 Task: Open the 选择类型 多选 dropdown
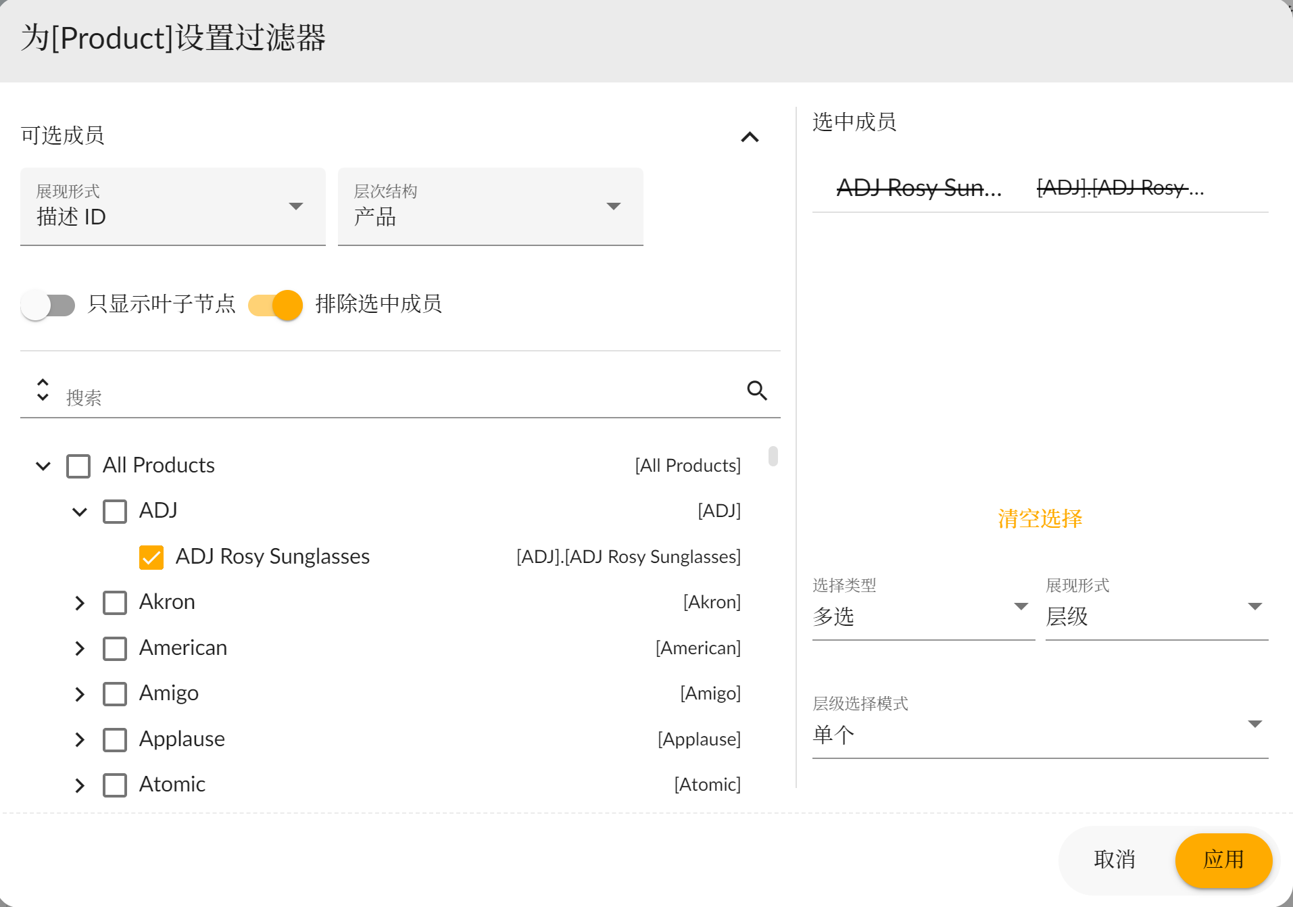[923, 608]
